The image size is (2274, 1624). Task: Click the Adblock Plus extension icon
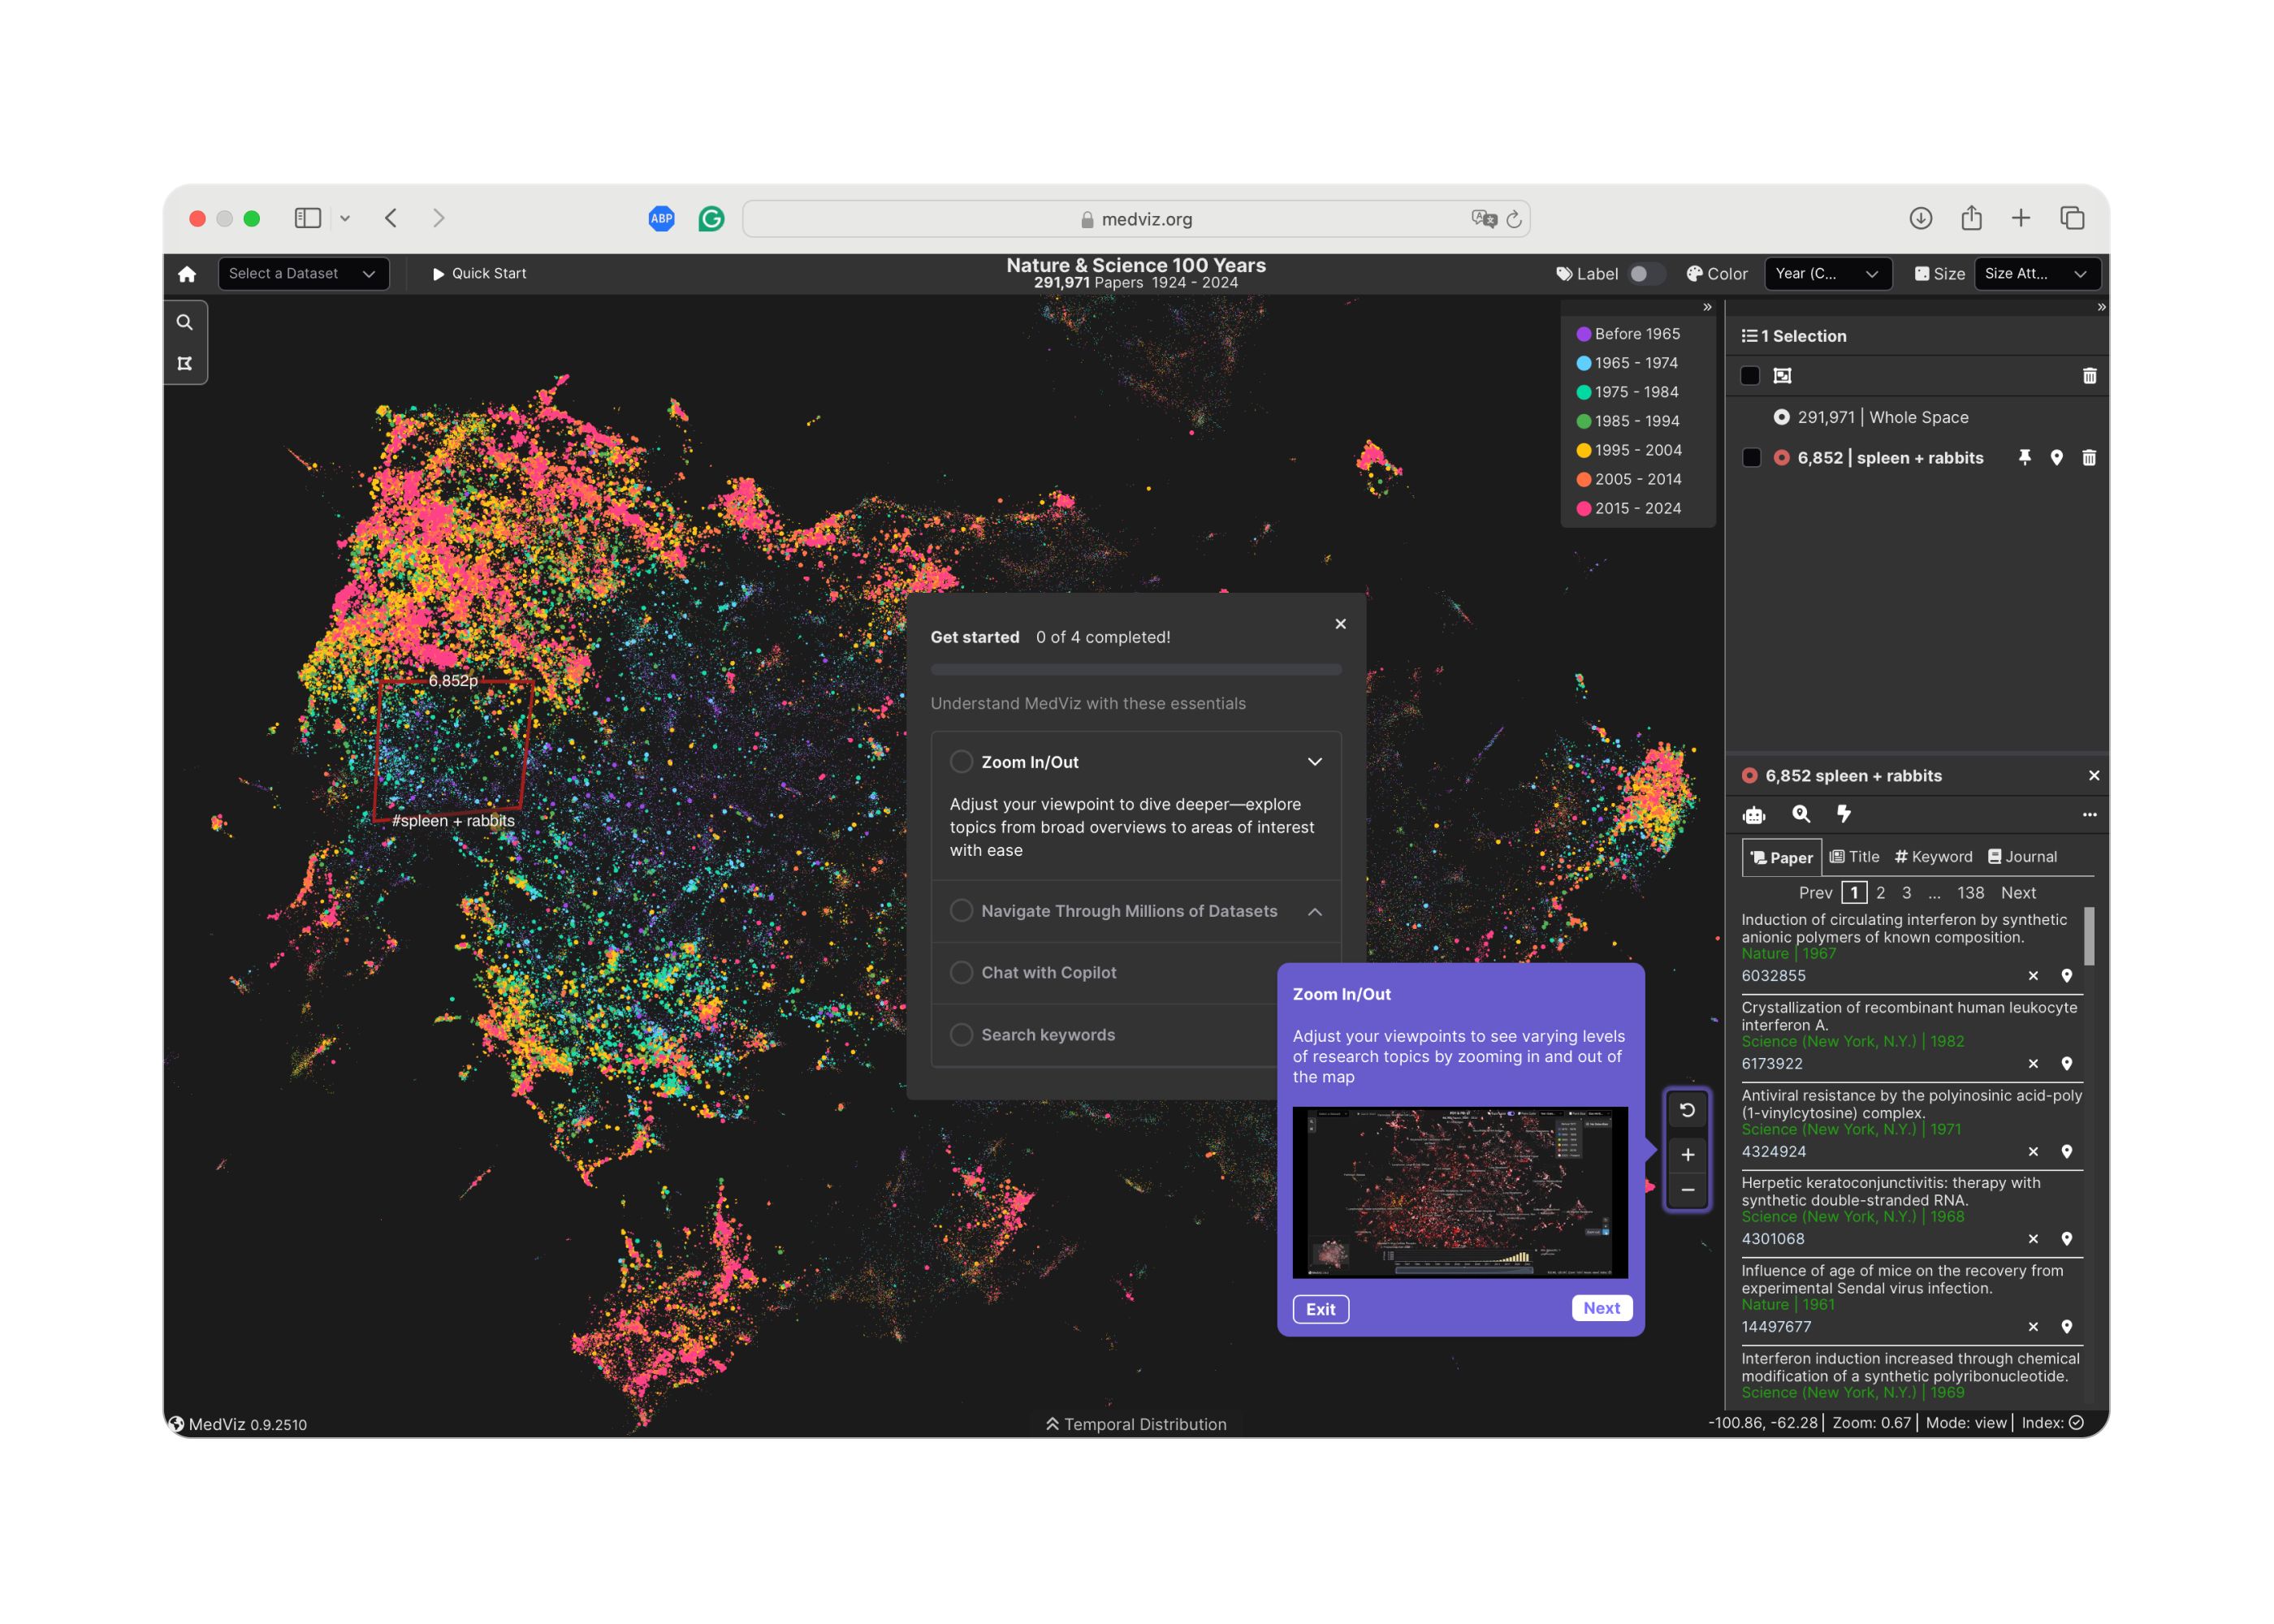(661, 219)
